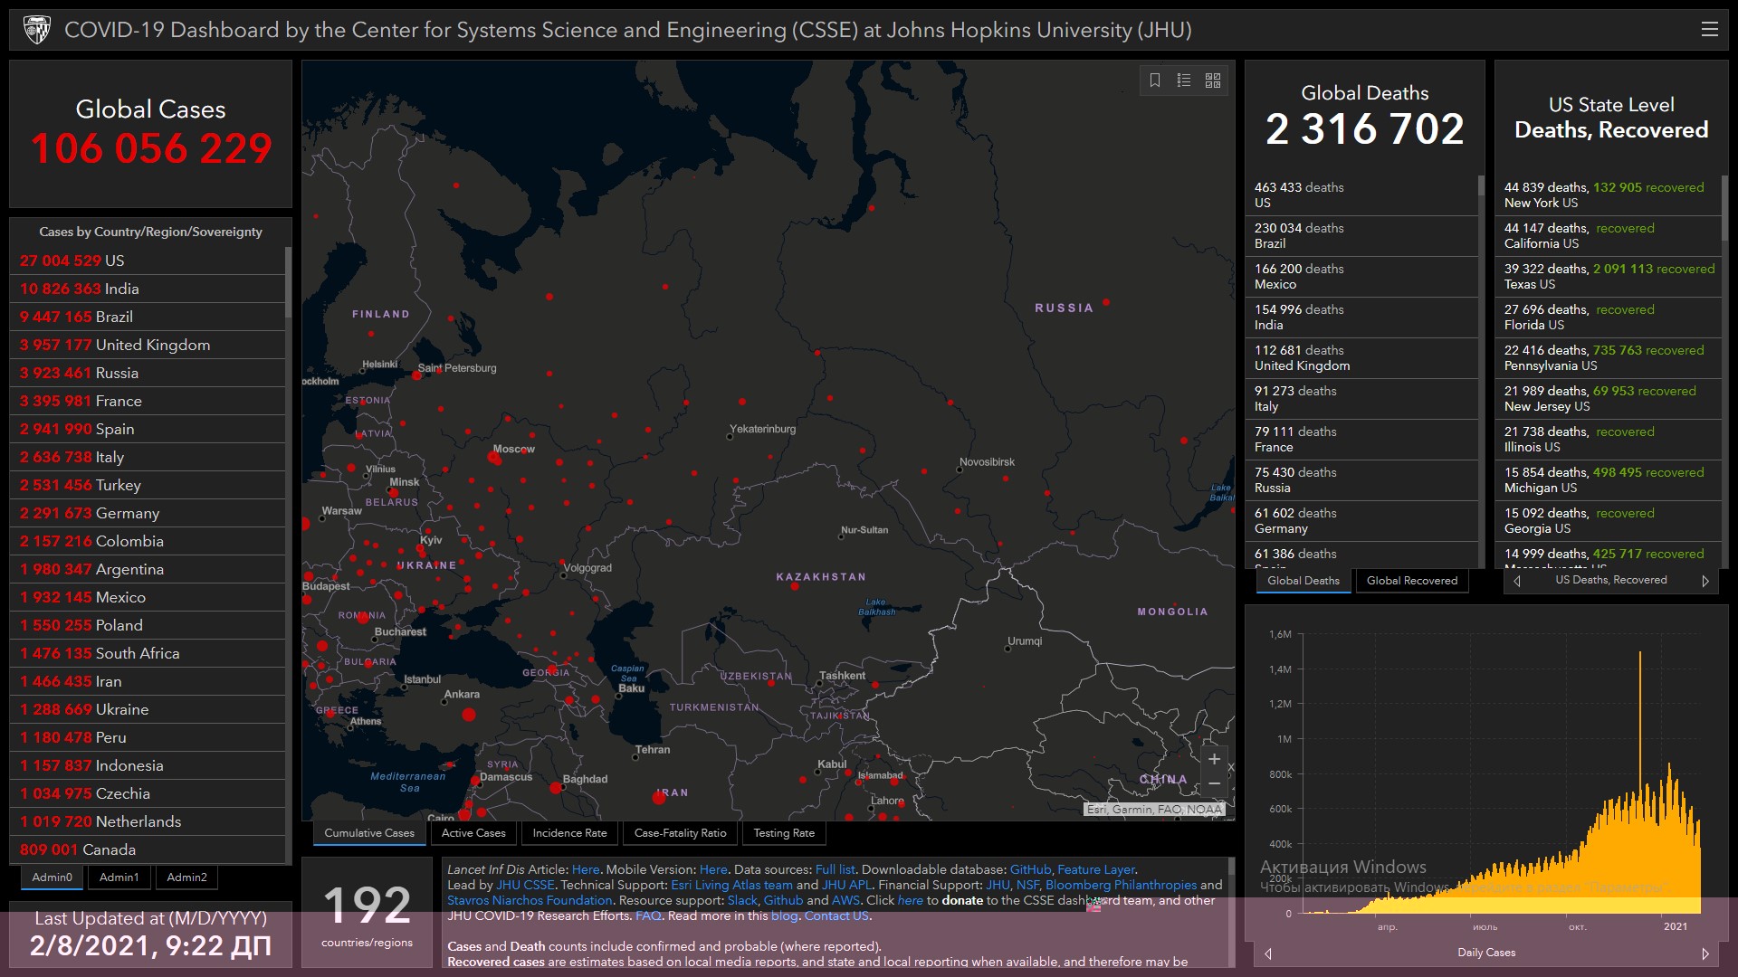Switch country list to Admin1

[x=119, y=877]
